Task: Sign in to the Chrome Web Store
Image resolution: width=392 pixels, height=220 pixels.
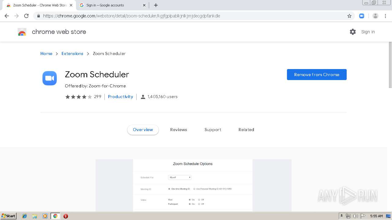Action: 368,32
